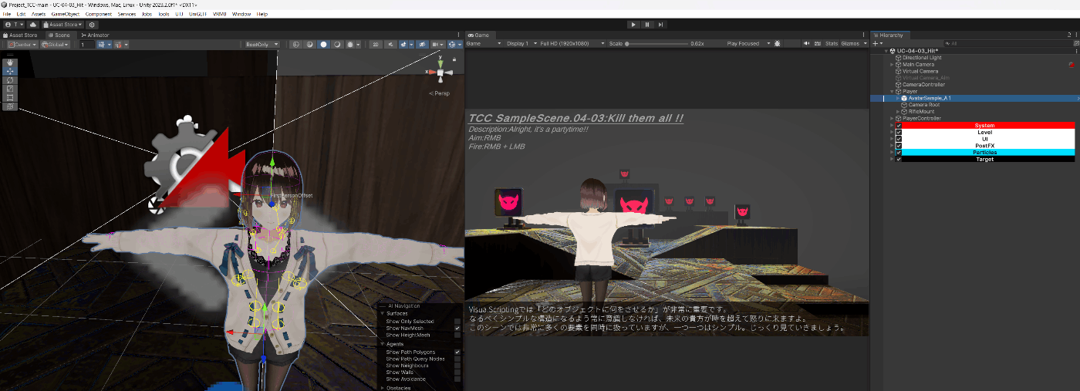Toggle snap increment icon in Scene toolbar
Image resolution: width=1080 pixels, height=391 pixels.
click(117, 45)
